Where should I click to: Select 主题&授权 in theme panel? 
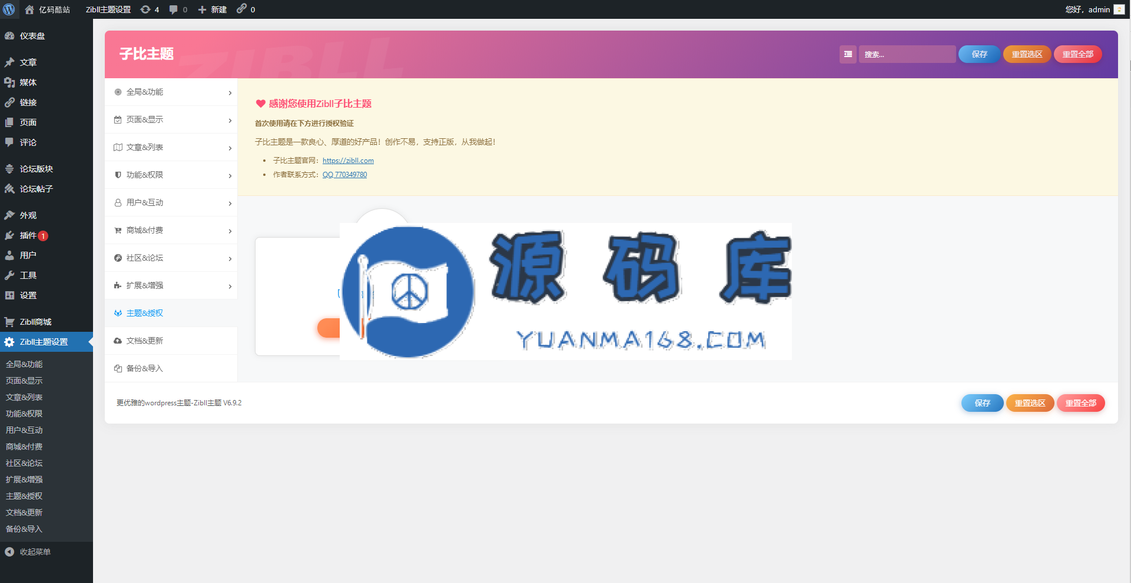click(x=171, y=313)
